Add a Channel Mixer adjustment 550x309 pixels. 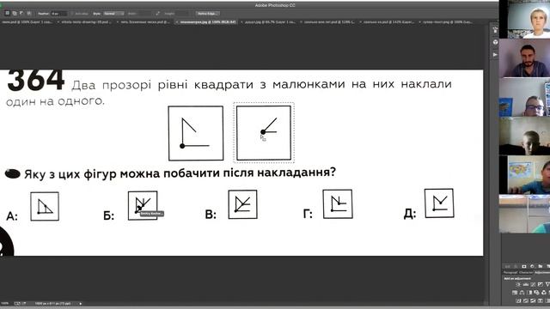point(544,293)
